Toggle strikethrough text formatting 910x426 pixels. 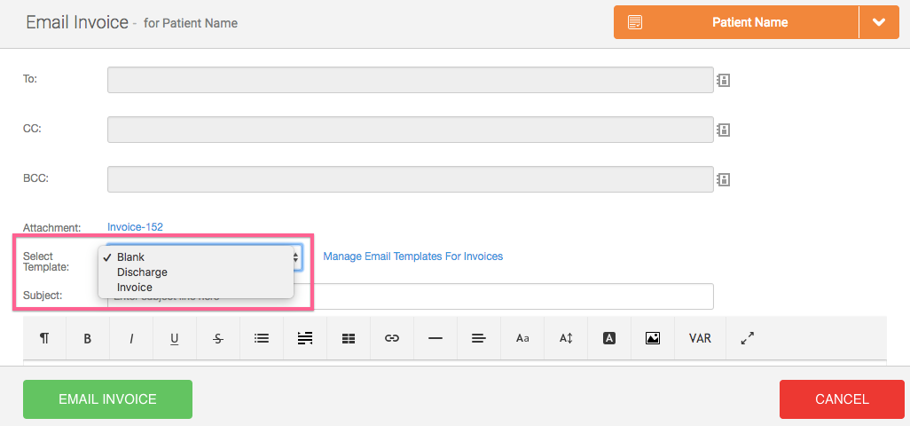(218, 338)
